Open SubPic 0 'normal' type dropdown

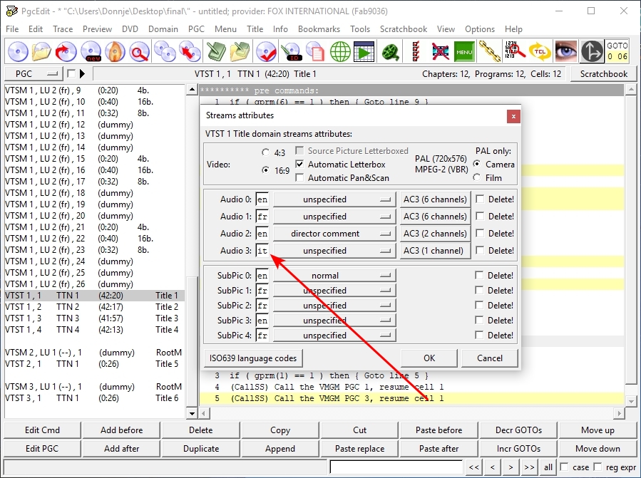334,276
